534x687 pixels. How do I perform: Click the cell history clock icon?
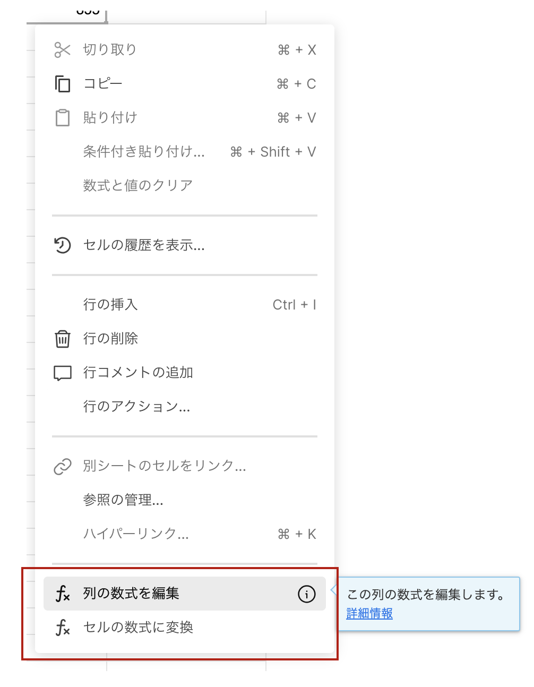tap(63, 245)
